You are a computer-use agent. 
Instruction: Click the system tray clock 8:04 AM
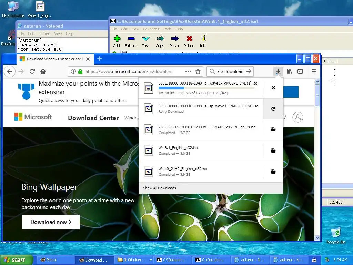tap(340, 260)
